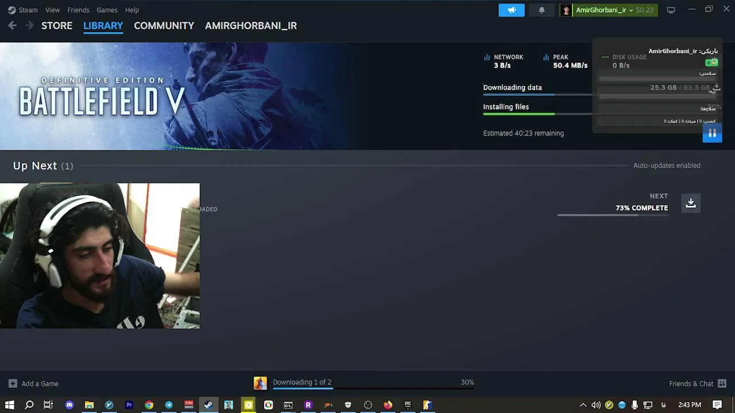Click Add a Game
735x413 pixels.
(34, 383)
